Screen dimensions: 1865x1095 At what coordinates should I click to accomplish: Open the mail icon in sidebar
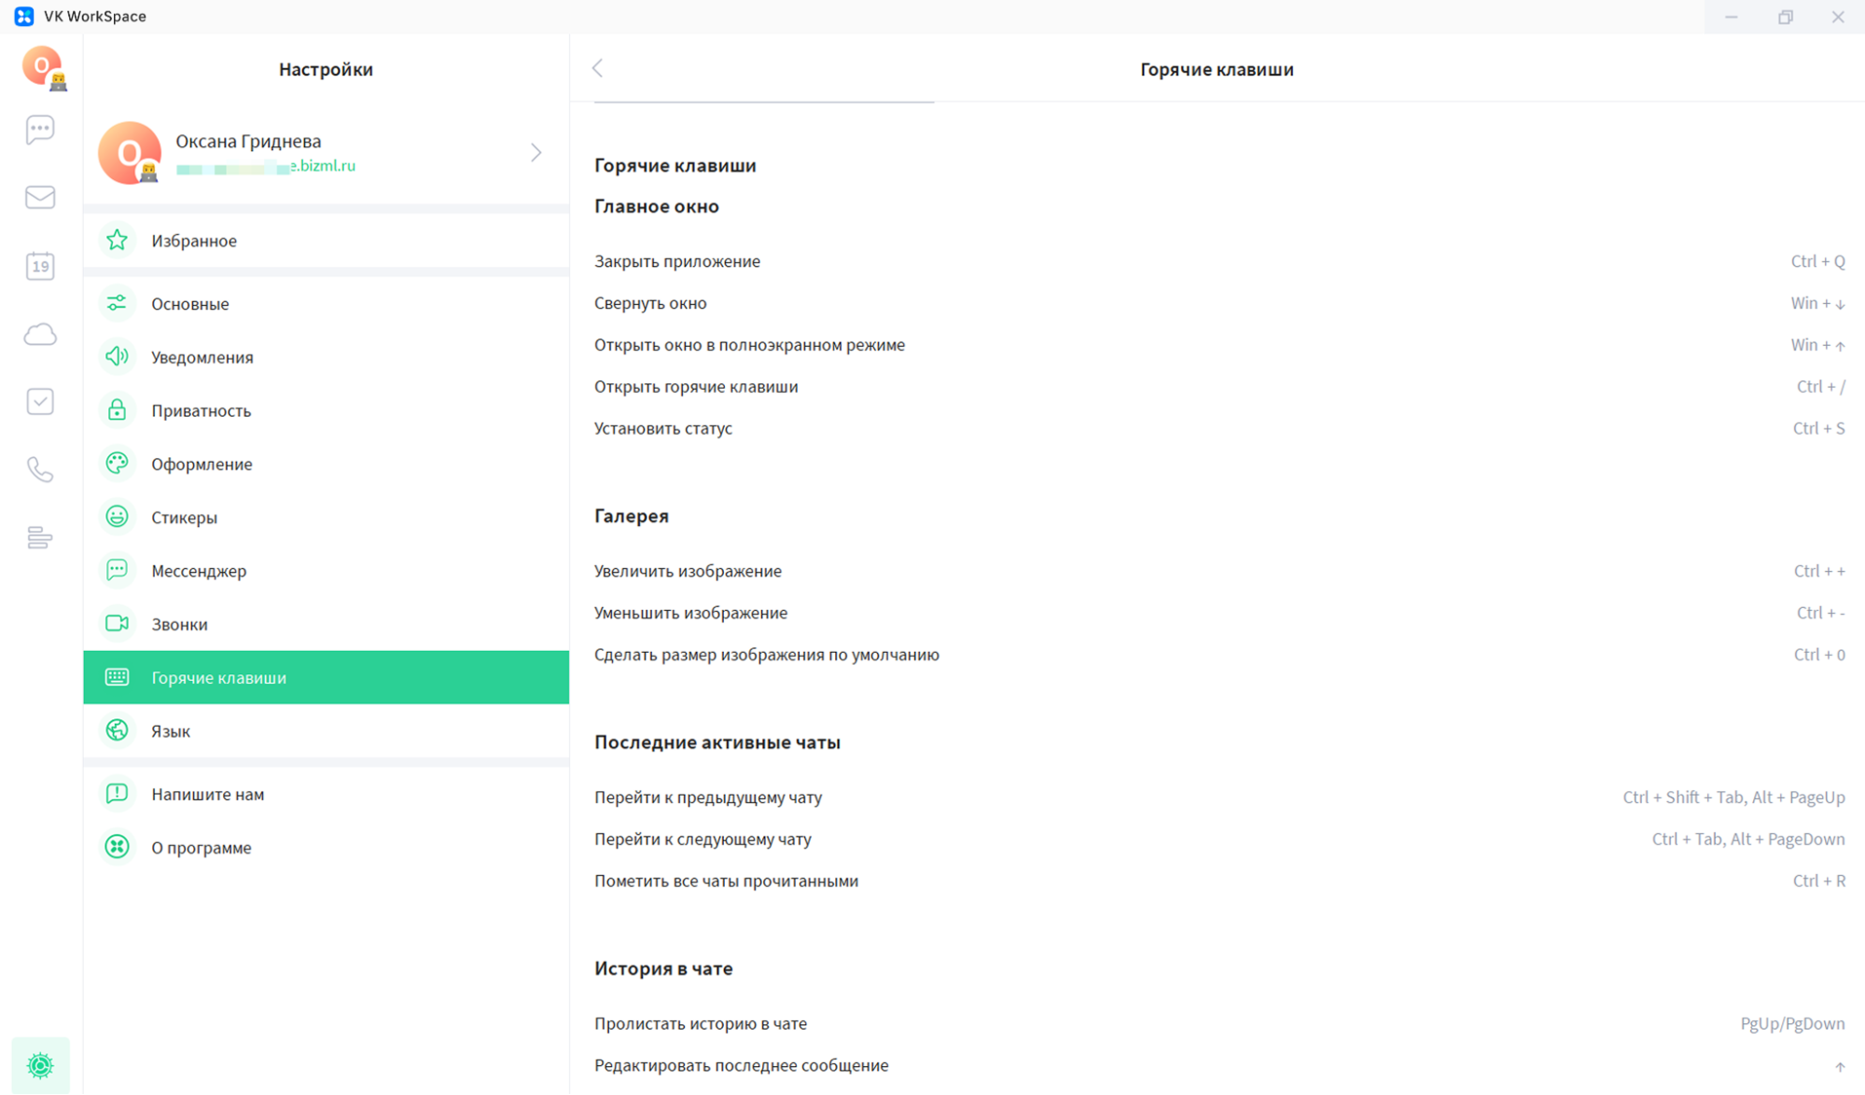[40, 197]
